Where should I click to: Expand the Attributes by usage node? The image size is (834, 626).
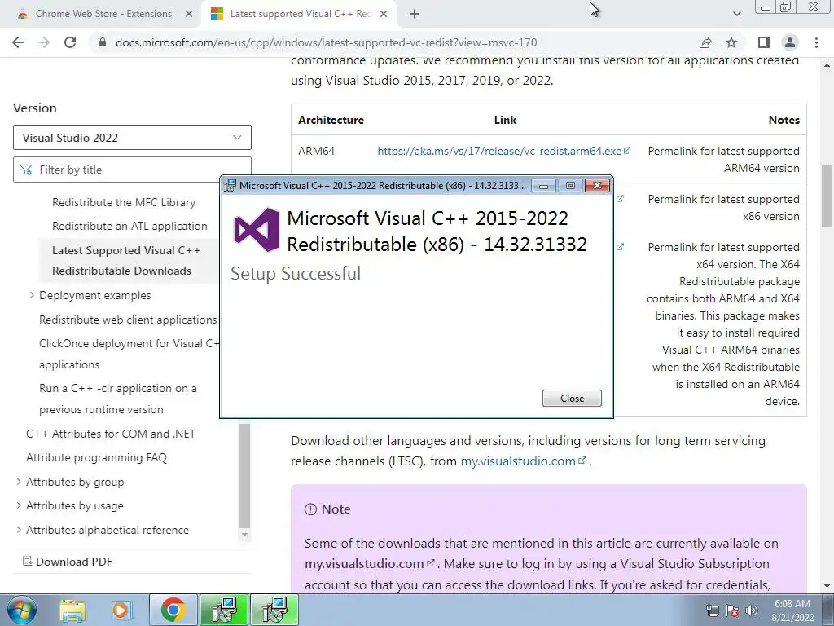click(19, 505)
